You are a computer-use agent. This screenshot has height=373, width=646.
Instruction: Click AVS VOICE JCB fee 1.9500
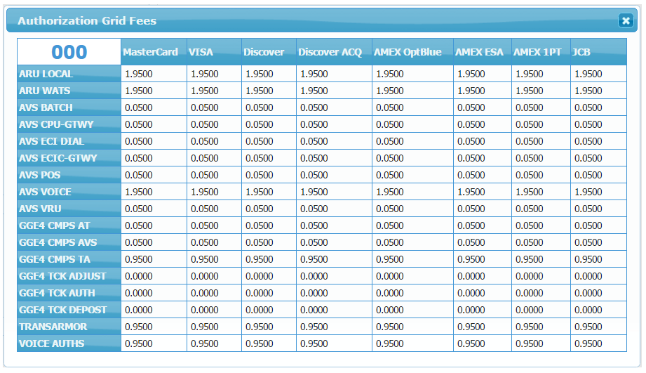[x=598, y=192]
